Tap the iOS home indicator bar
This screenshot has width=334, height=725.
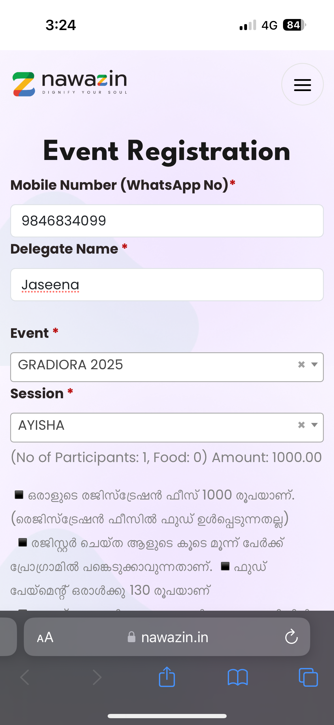(x=167, y=716)
